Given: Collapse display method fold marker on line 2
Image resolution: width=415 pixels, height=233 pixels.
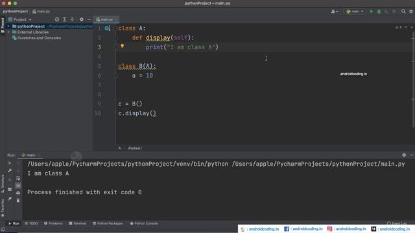Looking at the screenshot, I should click(x=115, y=38).
